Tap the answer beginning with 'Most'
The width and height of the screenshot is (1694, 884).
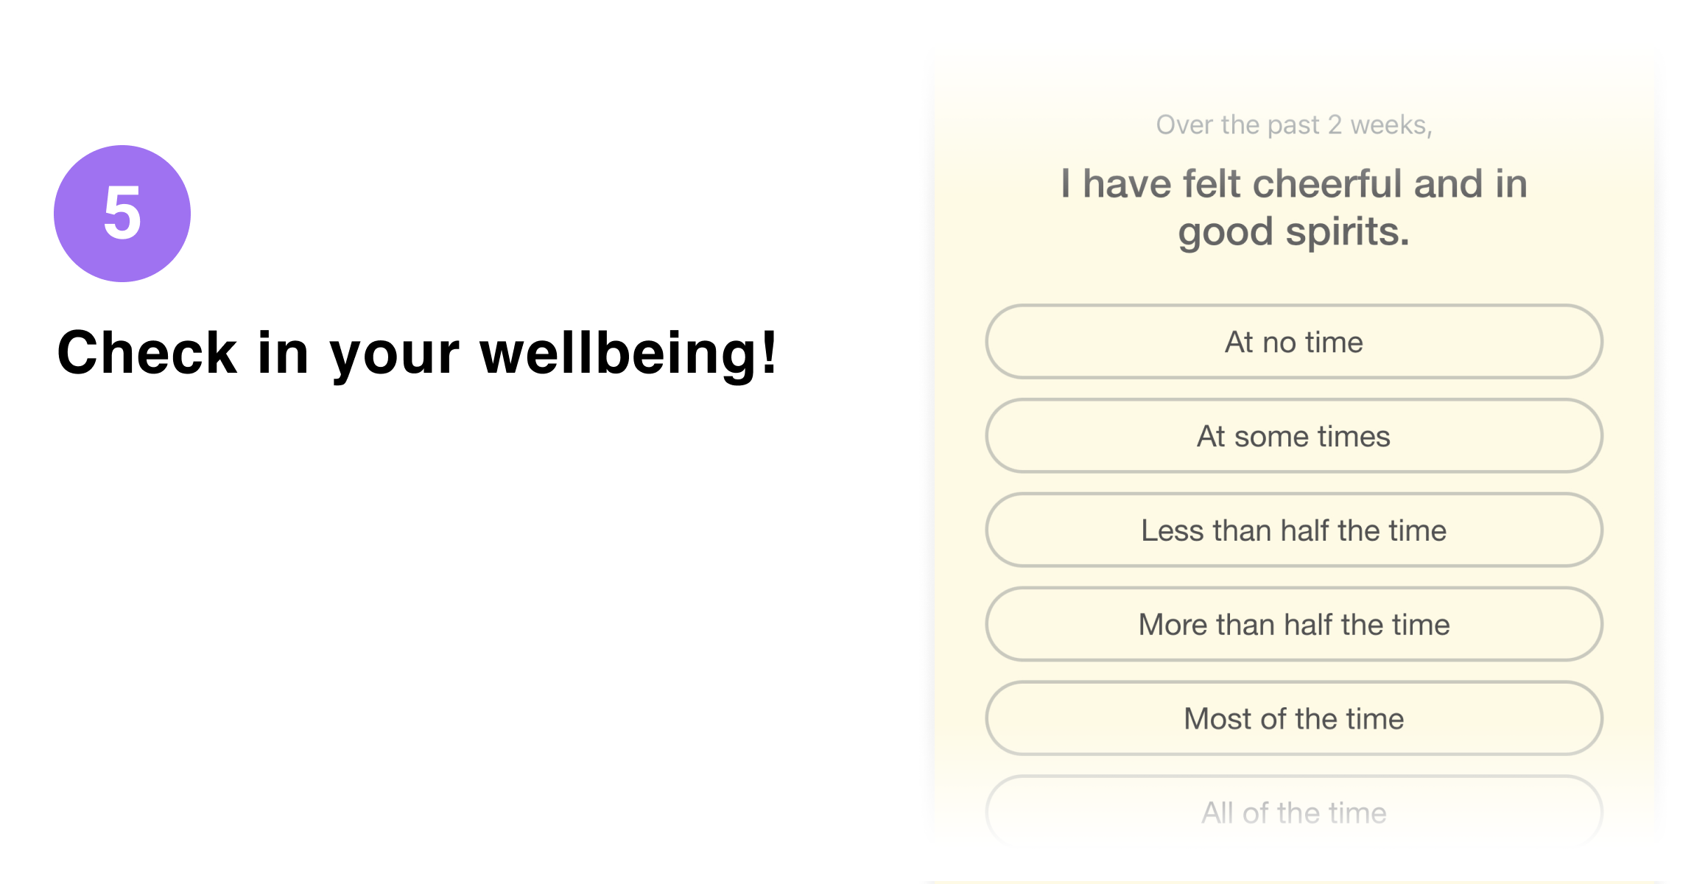click(1293, 718)
